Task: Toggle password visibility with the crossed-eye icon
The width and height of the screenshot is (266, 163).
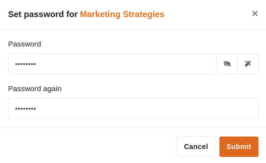Action: 227,64
